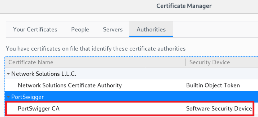Collapse the PortSwigger group arrow

click(x=8, y=97)
